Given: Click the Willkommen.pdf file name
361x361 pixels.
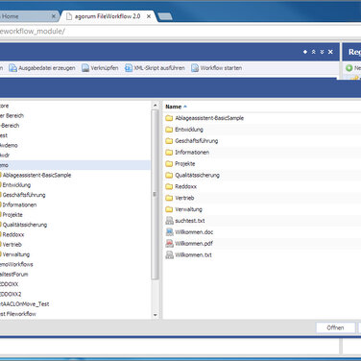Looking at the screenshot, I should coord(194,244).
